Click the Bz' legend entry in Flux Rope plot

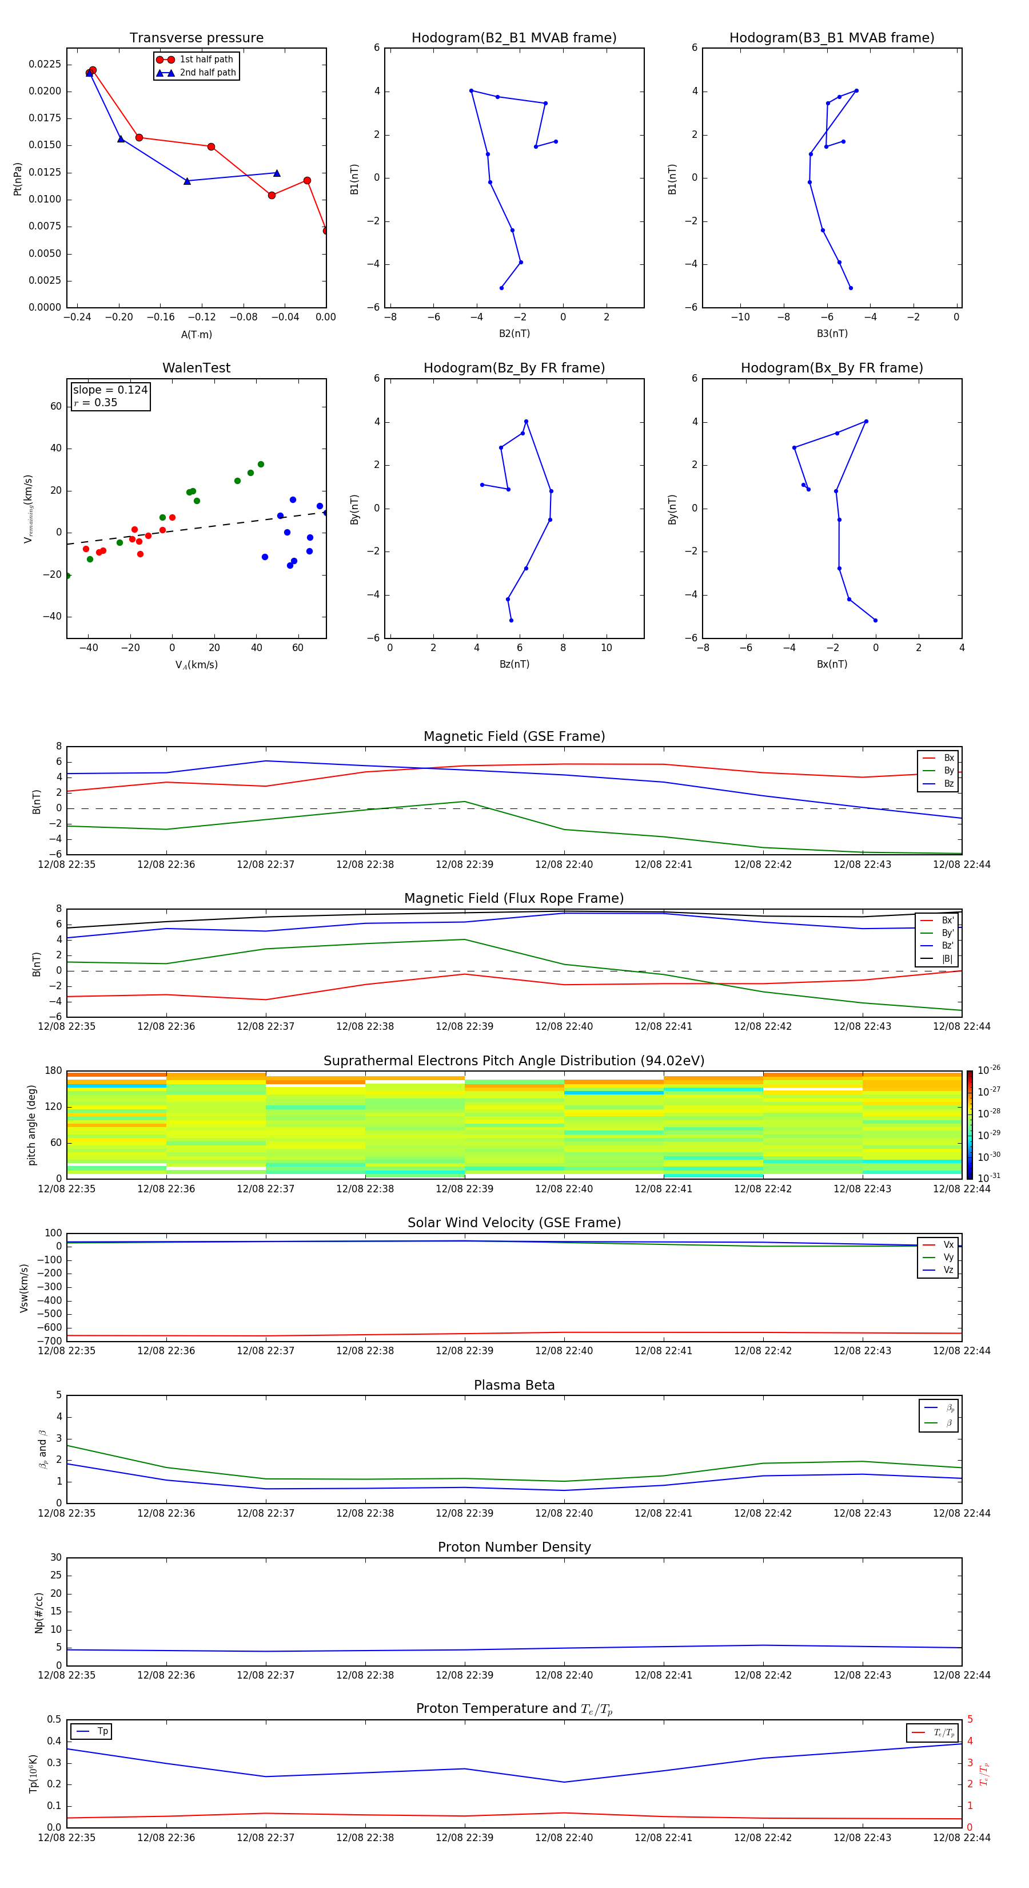(937, 946)
